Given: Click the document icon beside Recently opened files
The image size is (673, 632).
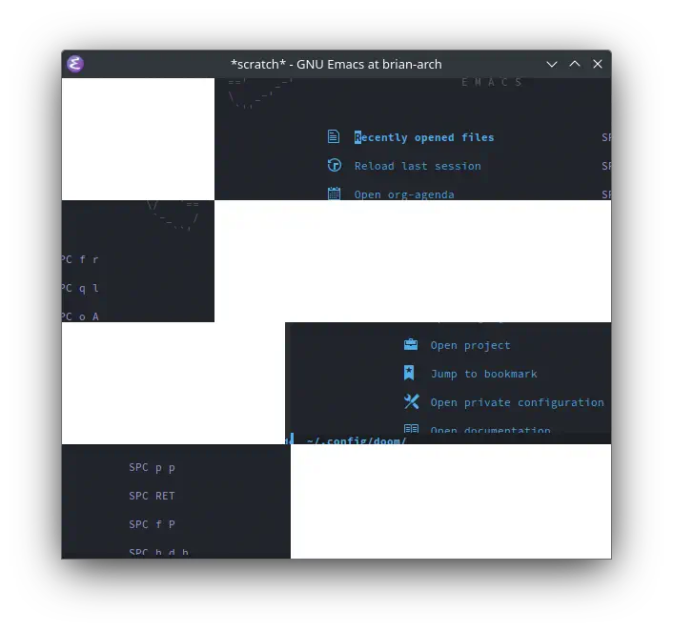Looking at the screenshot, I should tap(334, 136).
